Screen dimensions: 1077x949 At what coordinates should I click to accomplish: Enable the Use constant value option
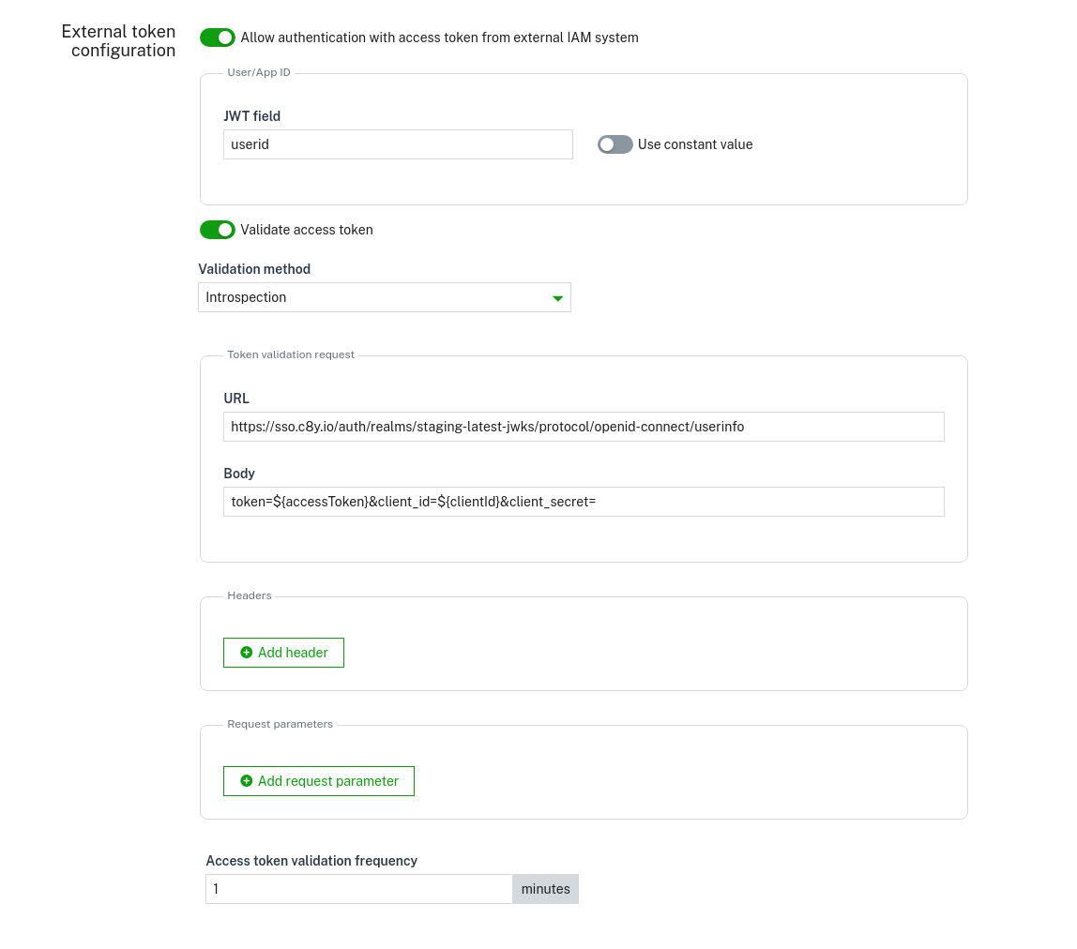(615, 144)
